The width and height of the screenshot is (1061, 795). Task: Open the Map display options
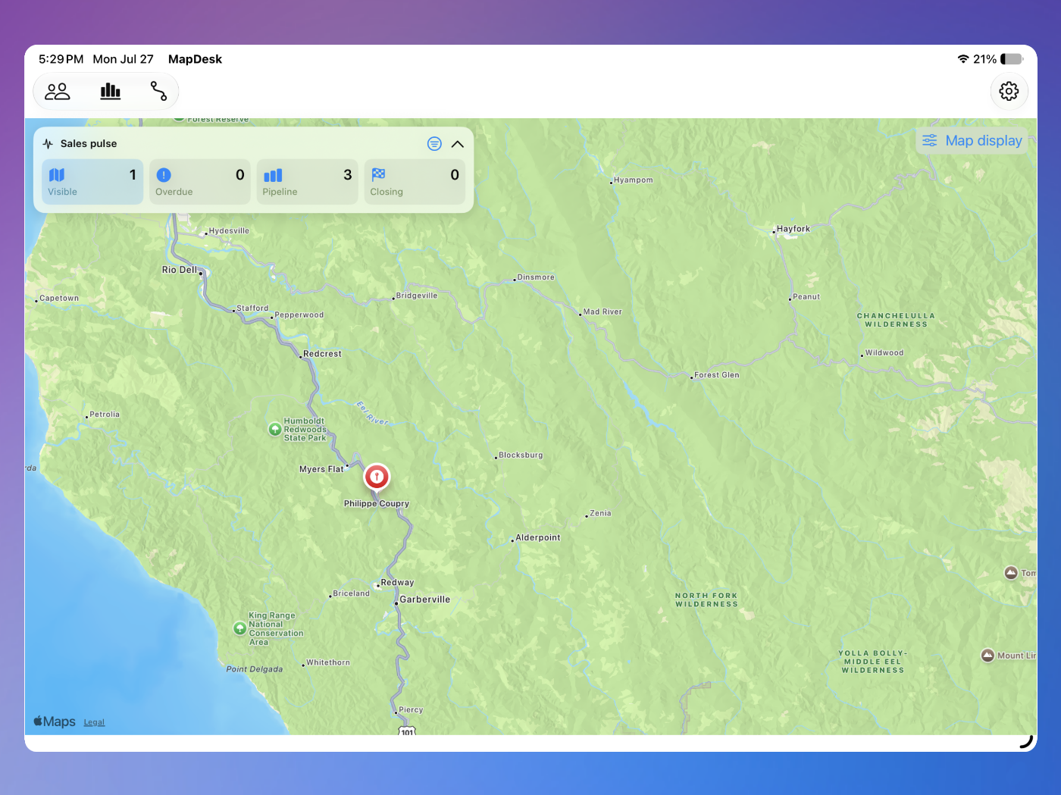point(972,141)
